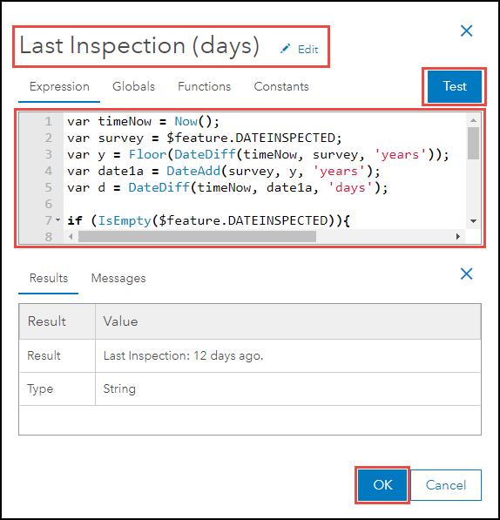The image size is (500, 520).
Task: Click the horizontal scrollbar thumb in the editor
Action: click(197, 236)
